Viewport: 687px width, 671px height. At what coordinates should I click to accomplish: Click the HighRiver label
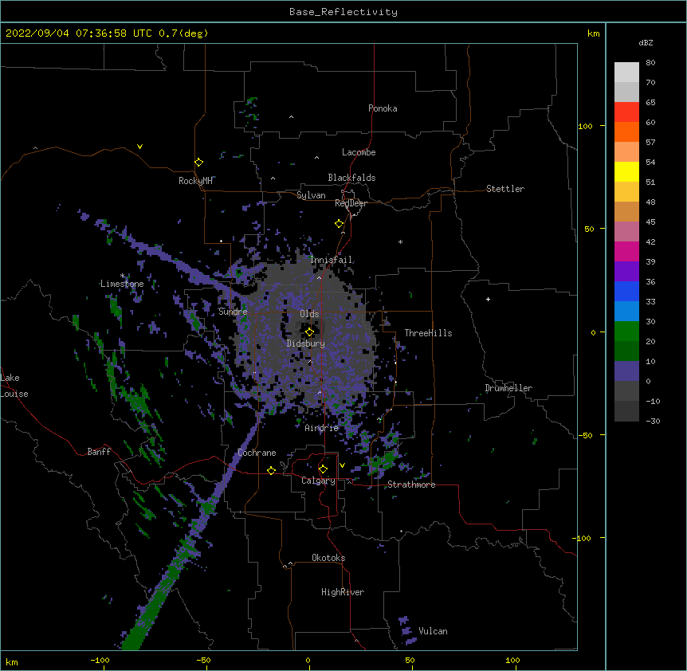click(343, 592)
